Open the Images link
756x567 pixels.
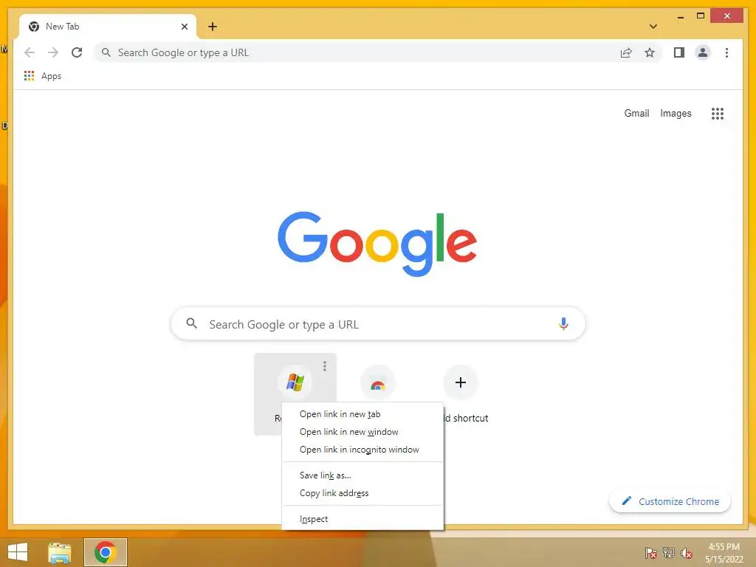[676, 113]
